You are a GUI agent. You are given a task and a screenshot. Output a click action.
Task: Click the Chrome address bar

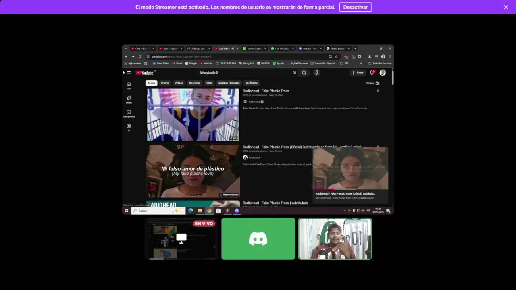238,56
